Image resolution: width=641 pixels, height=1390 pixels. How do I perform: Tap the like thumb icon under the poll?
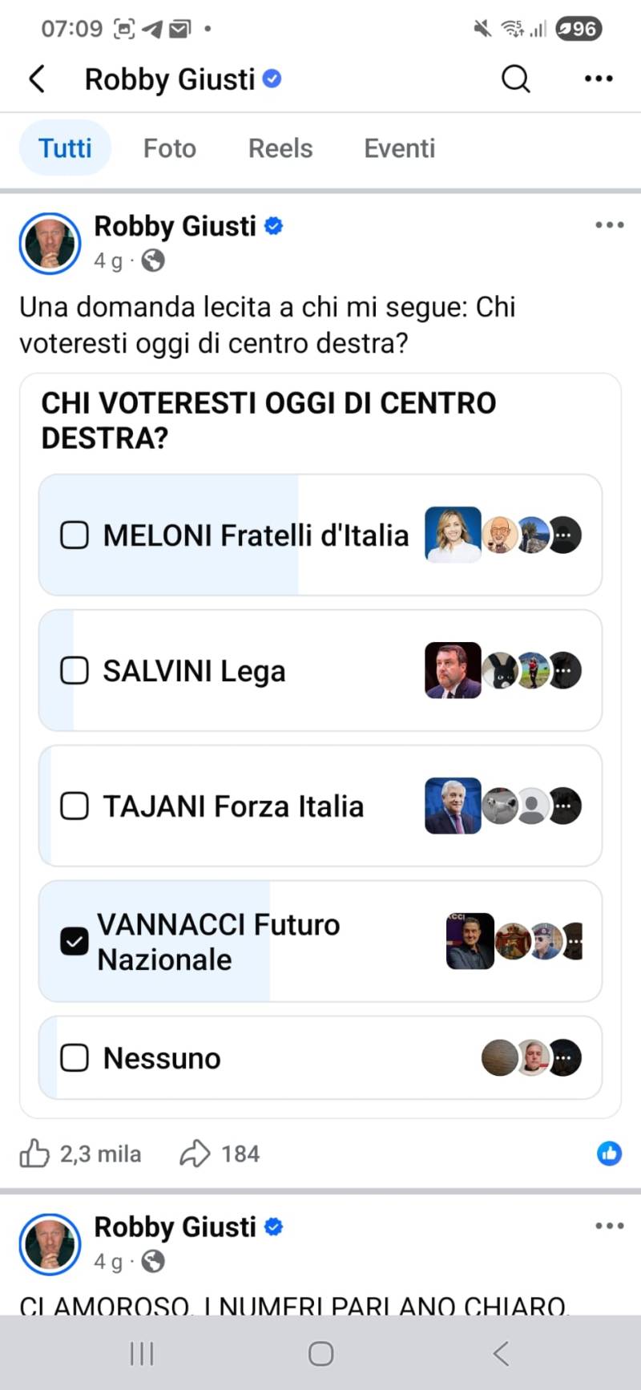pyautogui.click(x=36, y=1154)
